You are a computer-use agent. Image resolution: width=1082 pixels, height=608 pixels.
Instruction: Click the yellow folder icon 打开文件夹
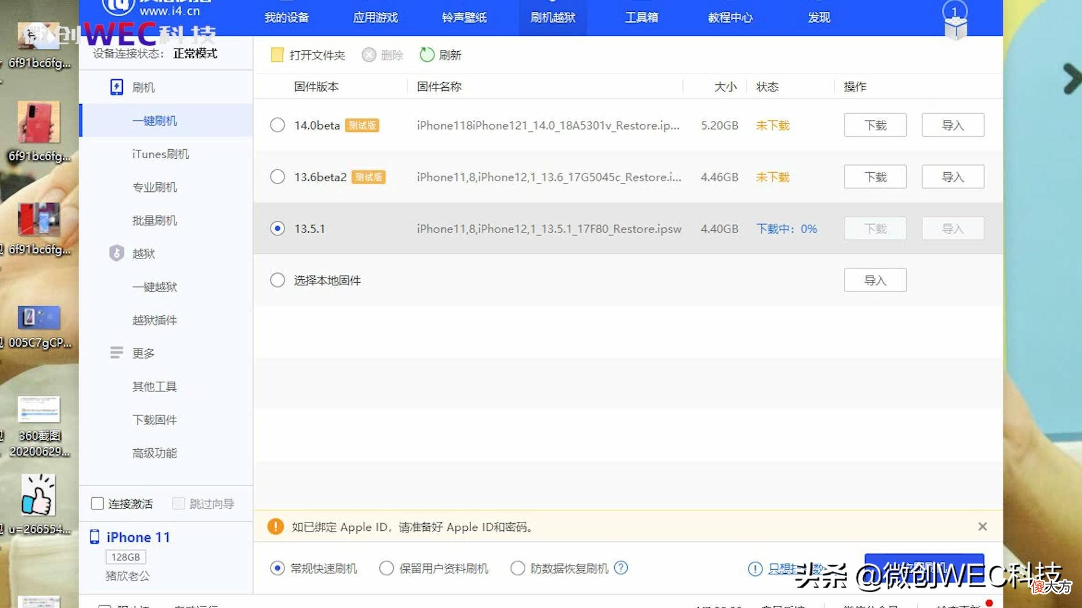(x=277, y=55)
